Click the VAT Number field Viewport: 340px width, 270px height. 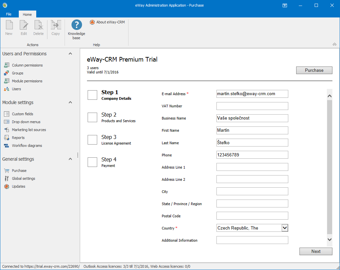pyautogui.click(x=252, y=106)
